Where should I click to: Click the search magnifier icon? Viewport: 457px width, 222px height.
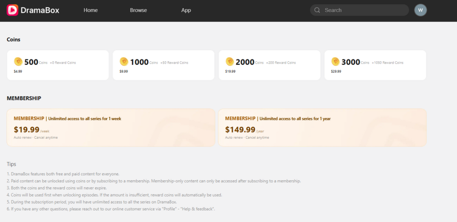(x=317, y=10)
